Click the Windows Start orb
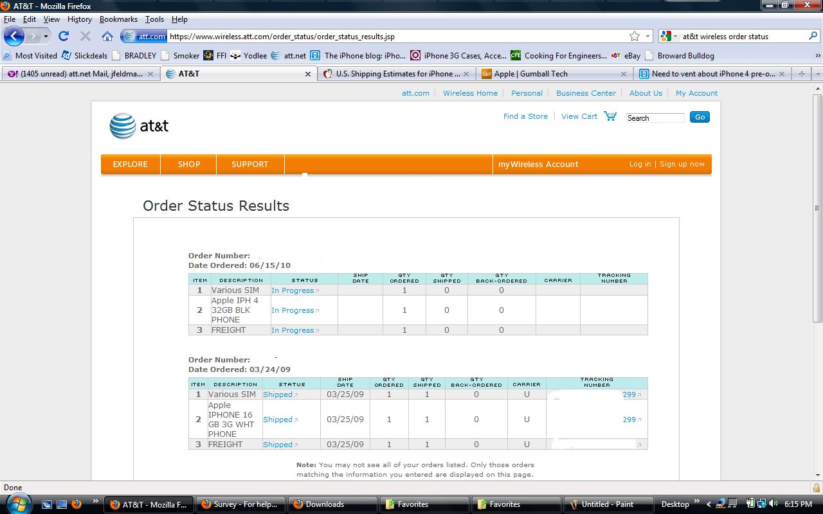The height and width of the screenshot is (514, 823). click(x=18, y=503)
